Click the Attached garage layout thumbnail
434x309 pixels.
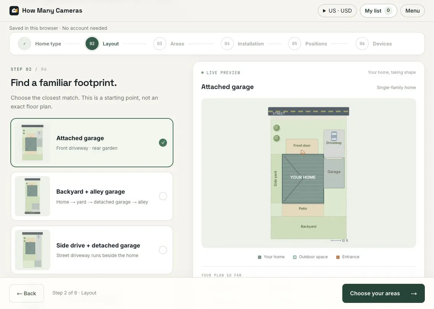pos(32,143)
